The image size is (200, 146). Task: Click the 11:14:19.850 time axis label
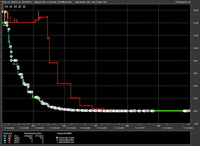coord(188,128)
